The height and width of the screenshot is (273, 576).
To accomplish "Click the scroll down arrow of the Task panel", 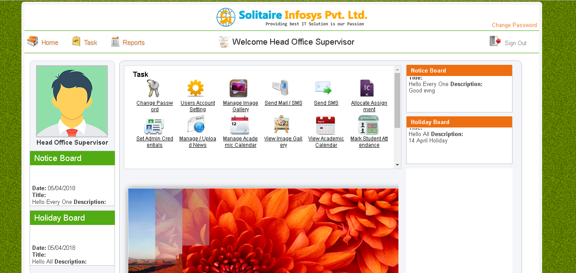I will tap(397, 165).
